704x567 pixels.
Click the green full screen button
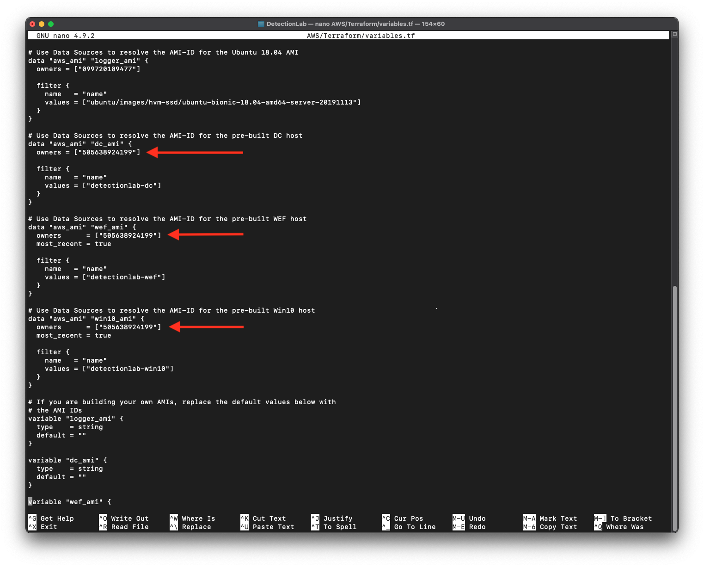pos(51,24)
